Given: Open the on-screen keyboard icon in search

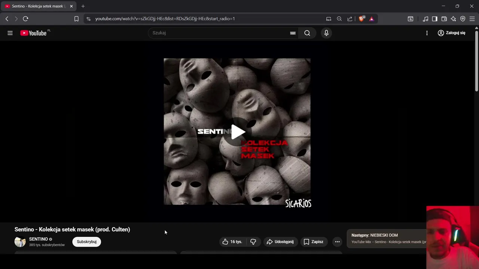Looking at the screenshot, I should pyautogui.click(x=293, y=33).
